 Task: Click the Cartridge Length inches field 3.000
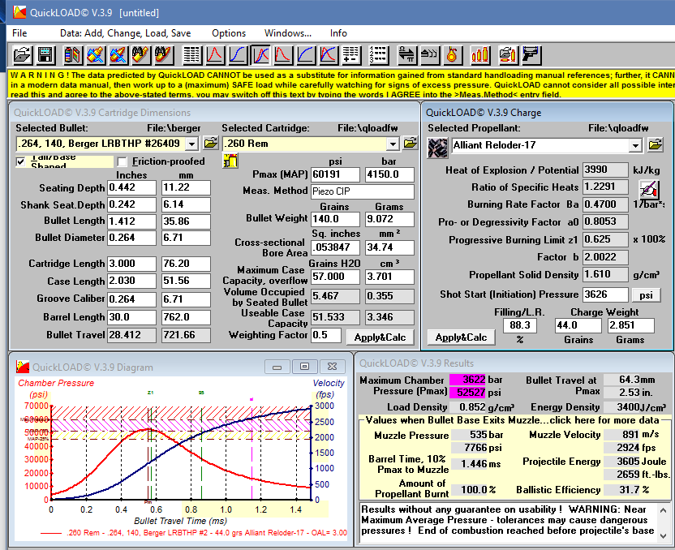point(131,264)
